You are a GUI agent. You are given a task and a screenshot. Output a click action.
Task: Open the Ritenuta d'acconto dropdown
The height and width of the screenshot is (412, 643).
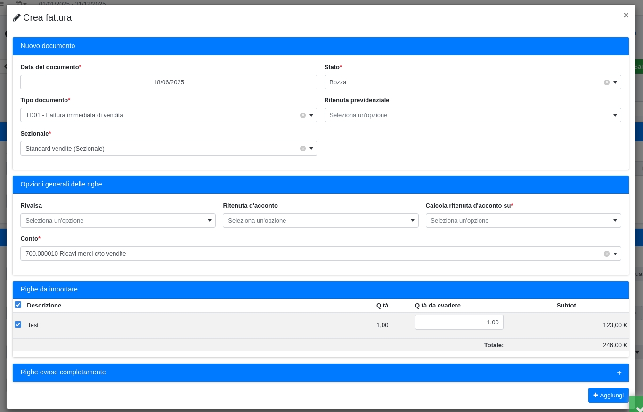(x=320, y=221)
